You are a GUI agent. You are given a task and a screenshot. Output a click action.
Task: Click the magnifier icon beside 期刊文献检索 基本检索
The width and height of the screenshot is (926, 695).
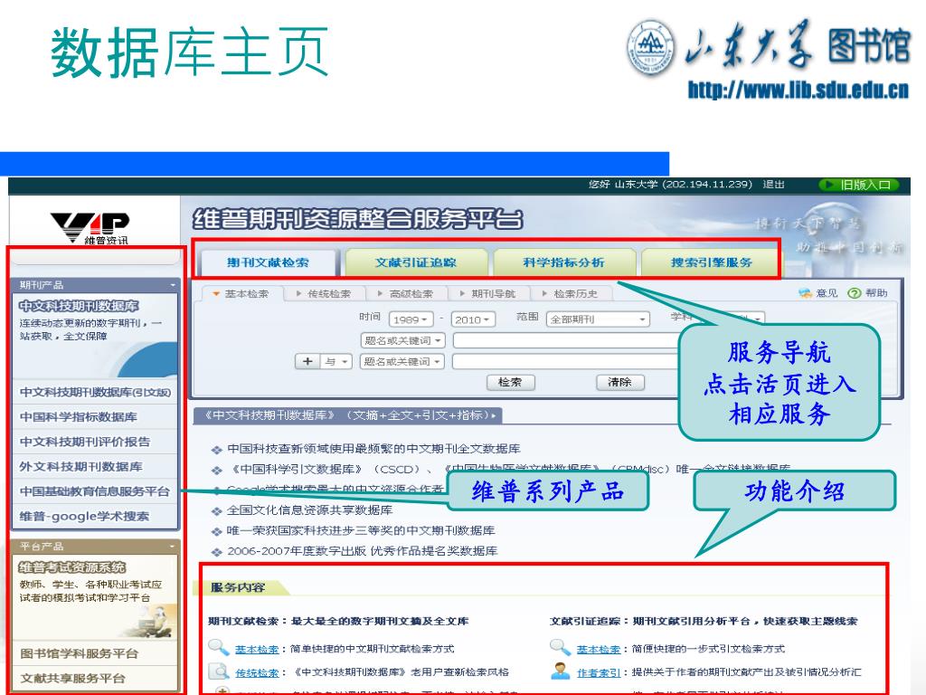click(x=218, y=648)
